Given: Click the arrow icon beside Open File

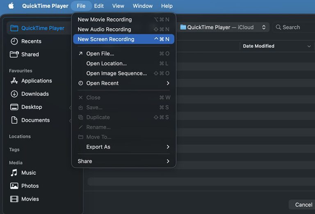Looking at the screenshot, I should (80, 54).
